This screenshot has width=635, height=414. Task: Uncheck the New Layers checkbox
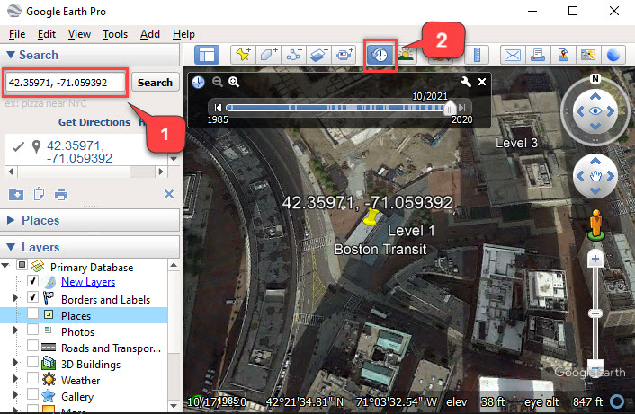(x=32, y=280)
